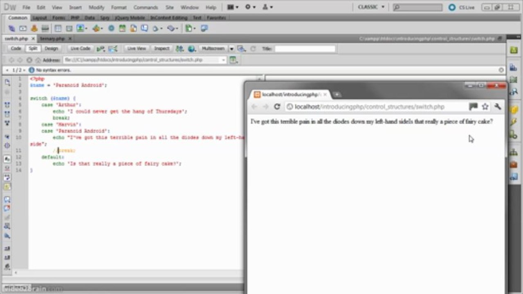The image size is (523, 294).
Task: Bookmark page with Chrome star icon
Action: 485,107
